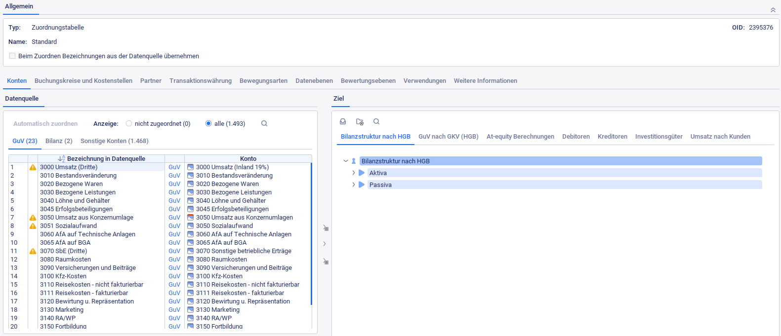This screenshot has width=781, height=336.
Task: Expand the Passiva tree node
Action: pos(354,185)
